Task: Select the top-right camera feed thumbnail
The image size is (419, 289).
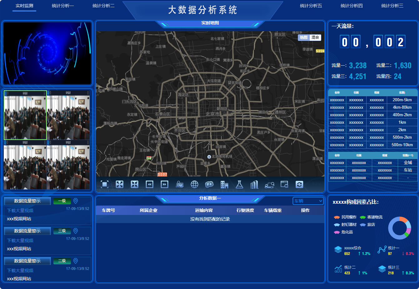Action: 68,115
